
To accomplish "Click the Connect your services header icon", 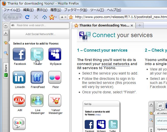I will click(85, 36).
